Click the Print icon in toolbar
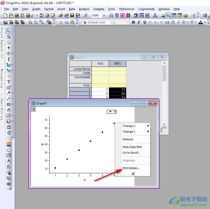The height and width of the screenshot is (209, 210). [111, 16]
